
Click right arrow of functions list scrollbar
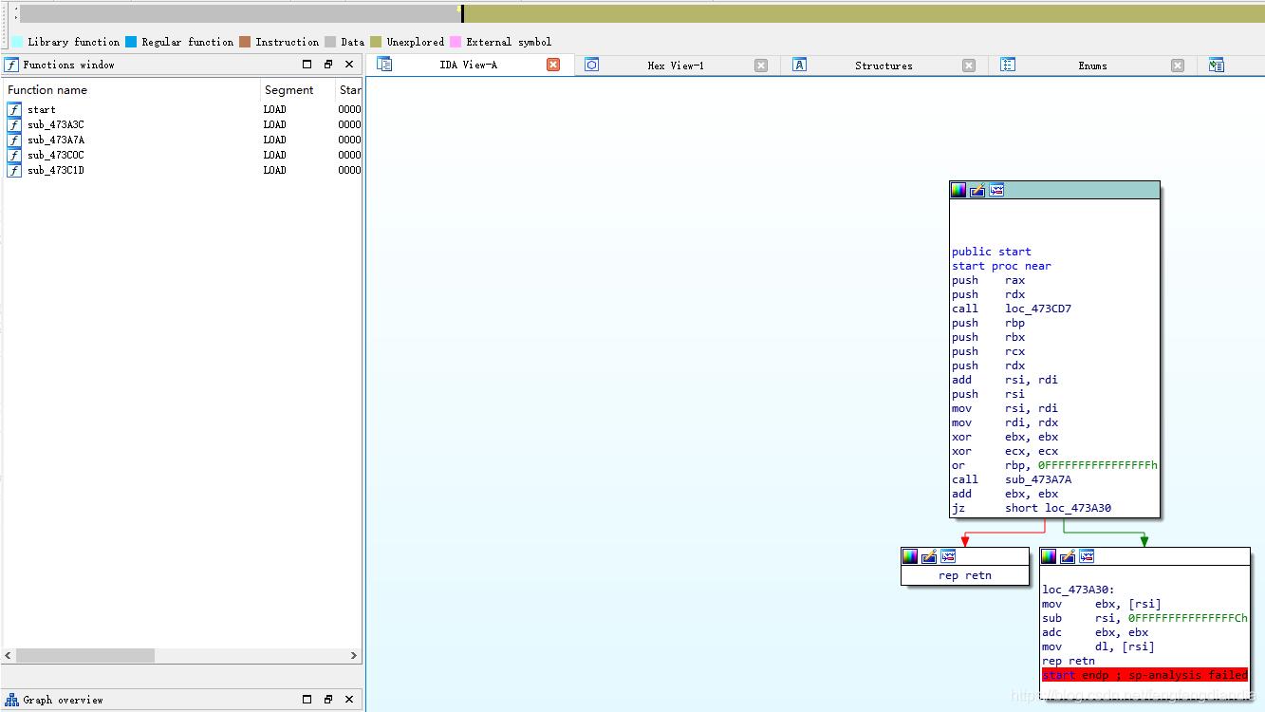(x=354, y=655)
